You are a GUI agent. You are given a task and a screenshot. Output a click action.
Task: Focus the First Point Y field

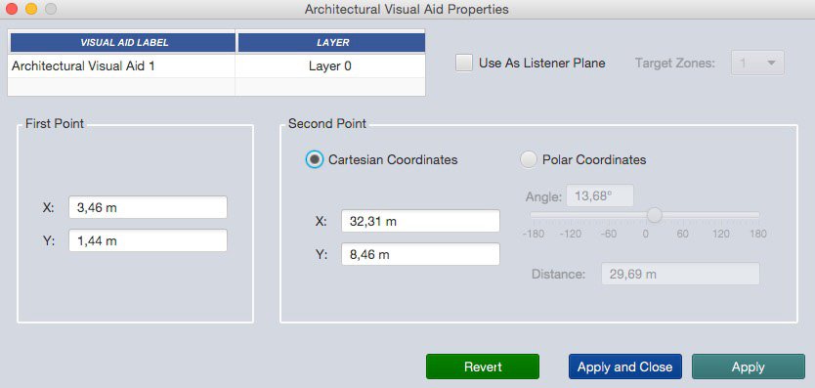click(149, 240)
